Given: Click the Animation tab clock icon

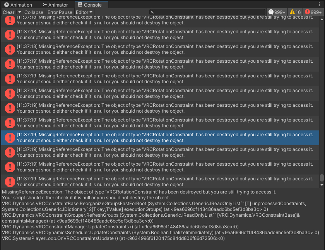Looking at the screenshot, I should pyautogui.click(x=6, y=5).
